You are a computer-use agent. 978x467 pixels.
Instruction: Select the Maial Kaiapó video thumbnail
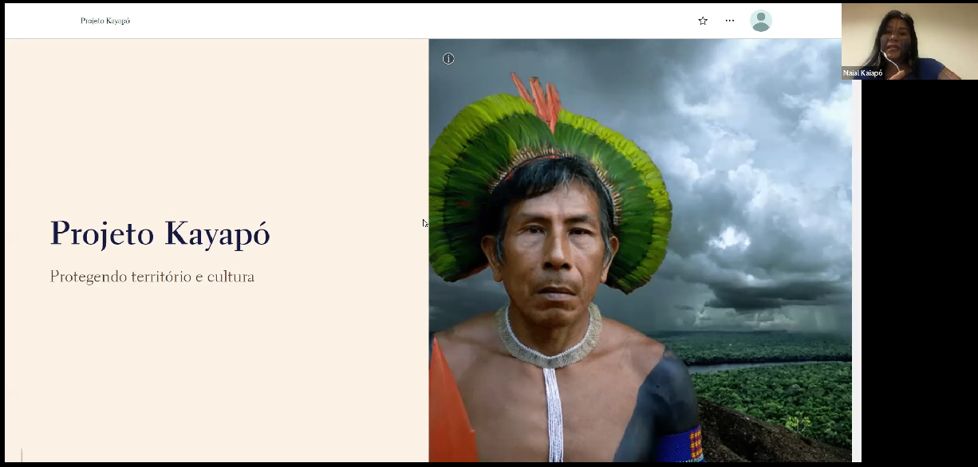point(909,41)
